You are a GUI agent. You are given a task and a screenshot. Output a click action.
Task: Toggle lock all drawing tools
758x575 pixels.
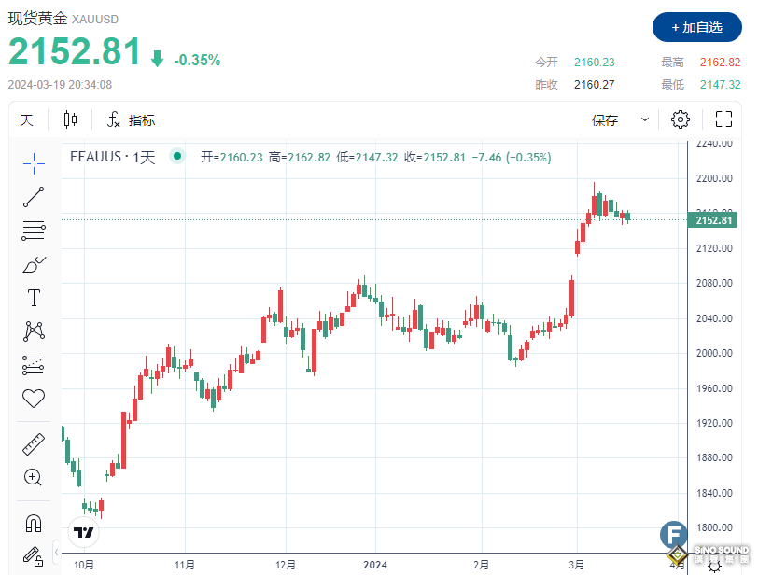(34, 556)
